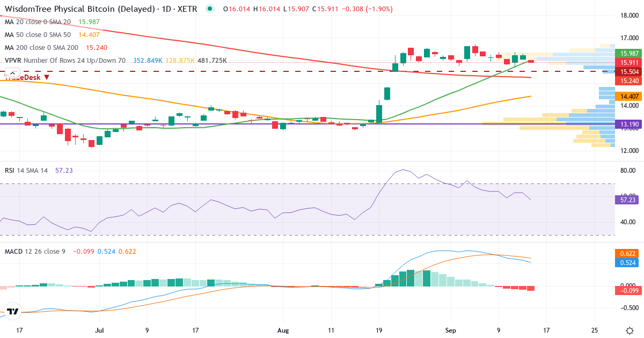Click the -0.500 MACD scale label
The width and height of the screenshot is (644, 338).
628,307
